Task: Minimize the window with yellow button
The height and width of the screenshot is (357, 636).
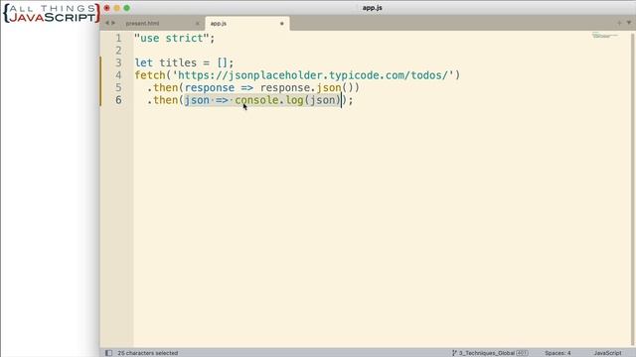Action: [x=117, y=8]
